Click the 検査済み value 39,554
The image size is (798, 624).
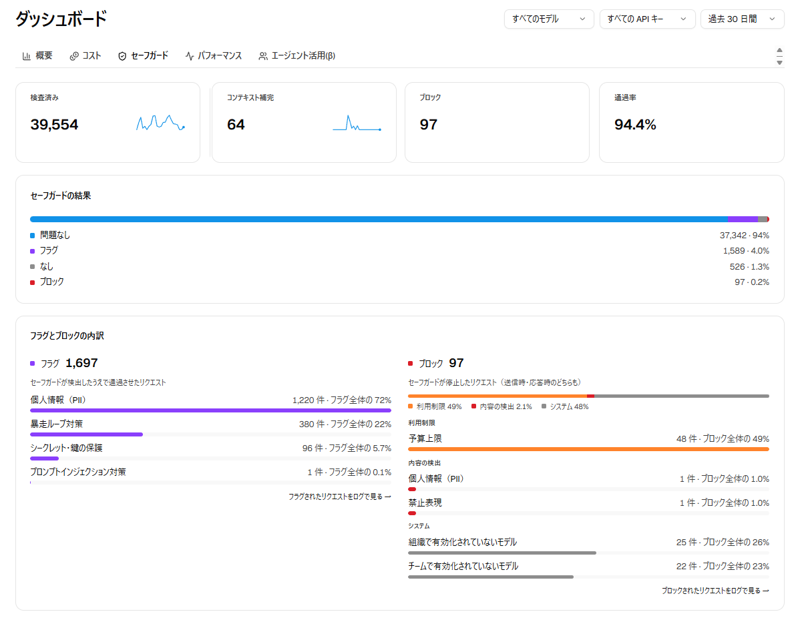click(x=55, y=125)
